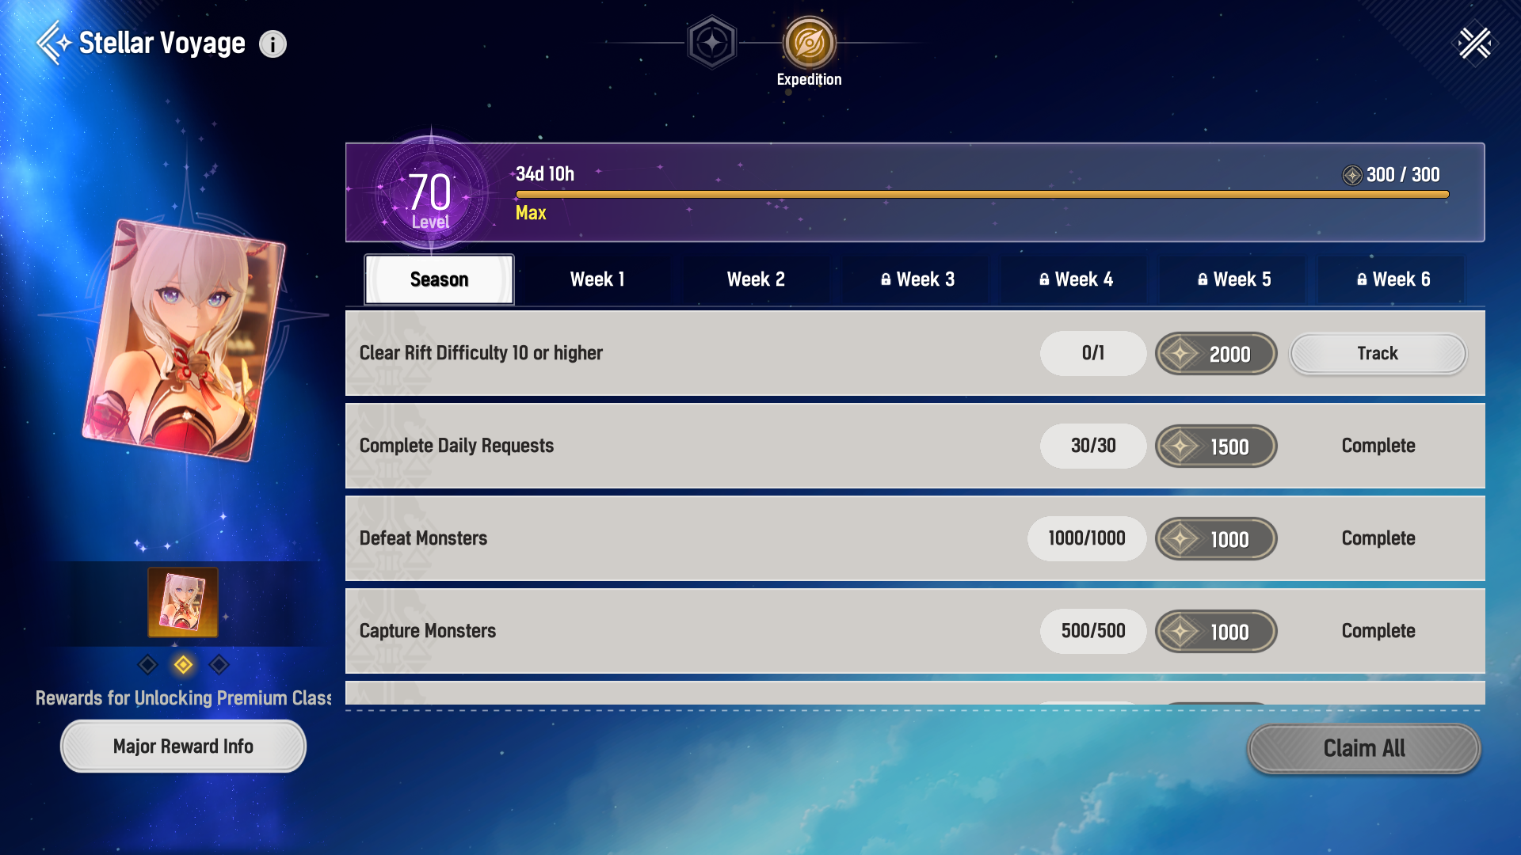The height and width of the screenshot is (855, 1521).
Task: Open the Week 1 tab
Action: coord(597,279)
